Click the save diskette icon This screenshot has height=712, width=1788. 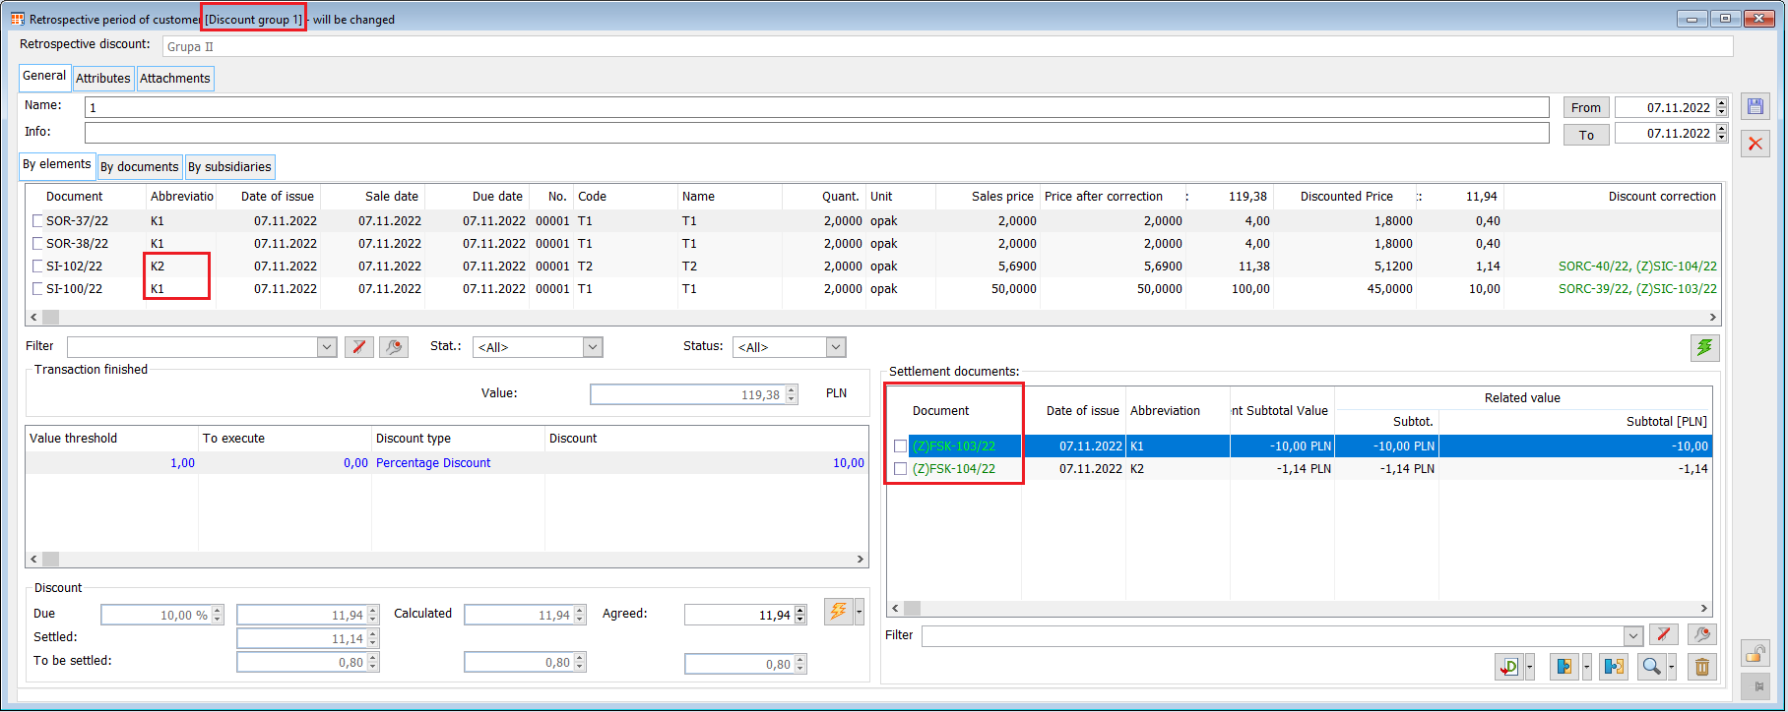tap(1756, 106)
